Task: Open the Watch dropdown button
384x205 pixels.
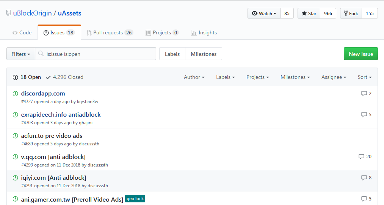Action: (x=264, y=14)
